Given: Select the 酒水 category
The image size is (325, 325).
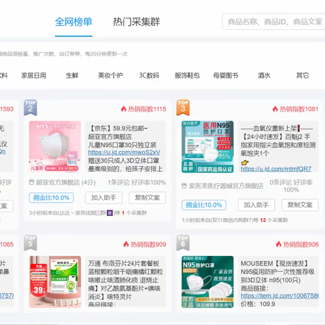Looking at the screenshot, I should (x=264, y=75).
